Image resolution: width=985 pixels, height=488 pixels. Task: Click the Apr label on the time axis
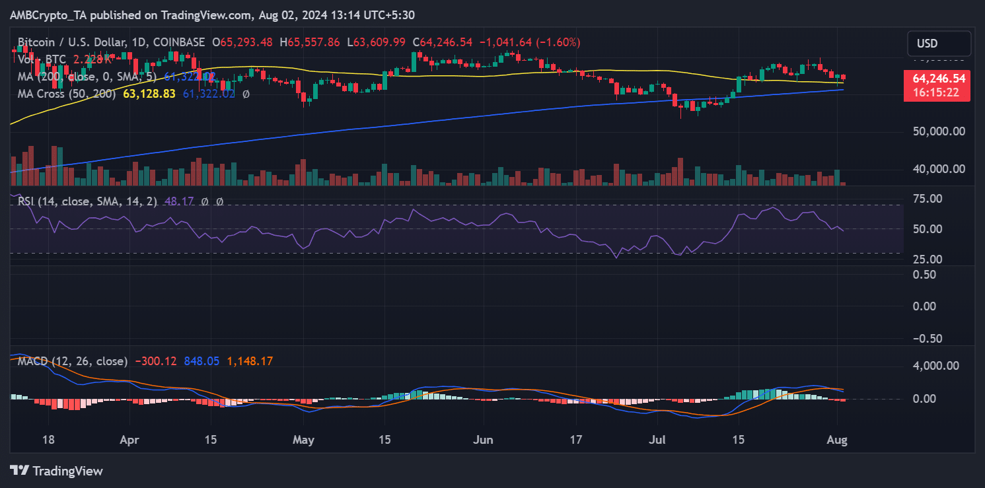point(130,440)
